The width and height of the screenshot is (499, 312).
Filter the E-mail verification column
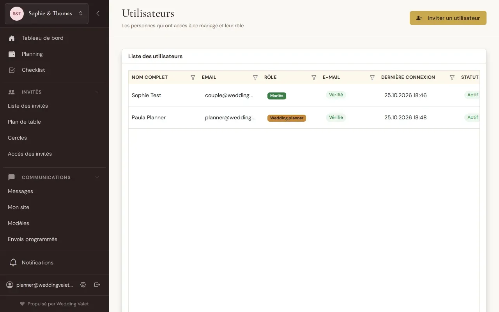(x=372, y=78)
